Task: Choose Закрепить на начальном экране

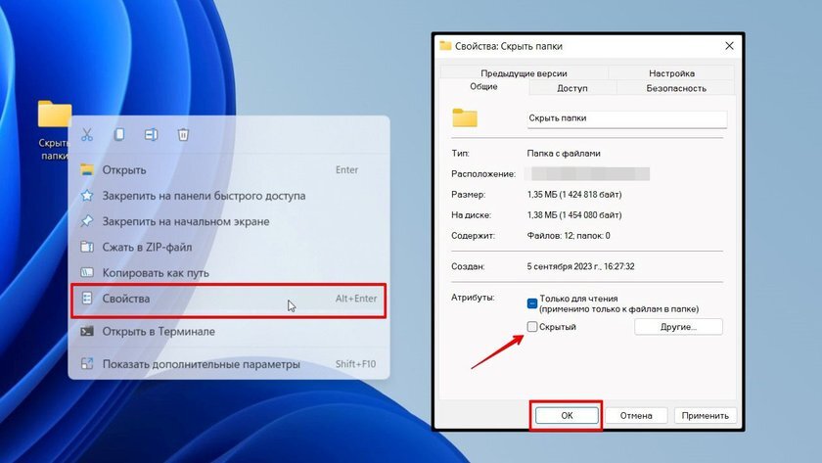Action: [x=229, y=221]
